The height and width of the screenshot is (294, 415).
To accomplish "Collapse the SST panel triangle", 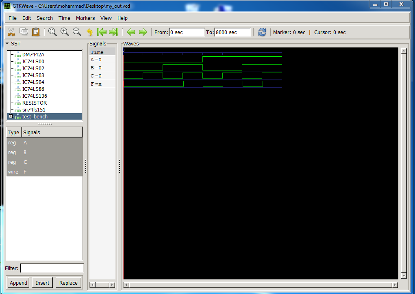I will pos(7,44).
